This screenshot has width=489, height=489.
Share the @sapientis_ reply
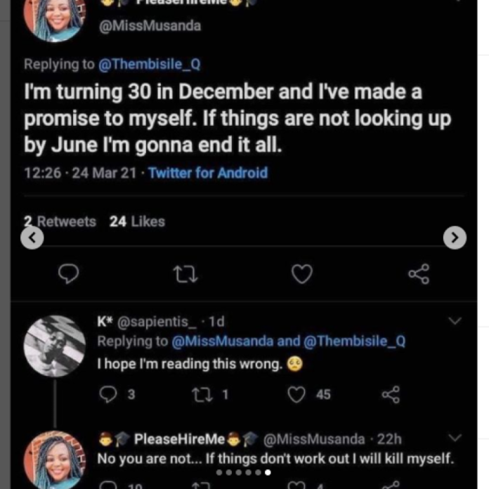coord(390,395)
